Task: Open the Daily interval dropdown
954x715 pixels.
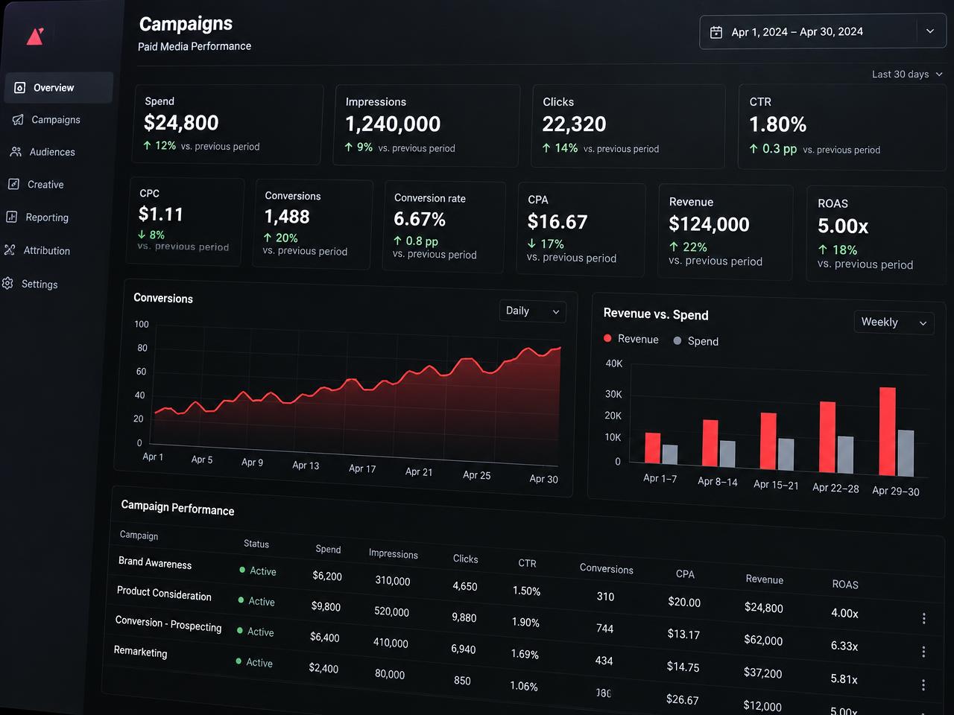Action: (x=532, y=311)
